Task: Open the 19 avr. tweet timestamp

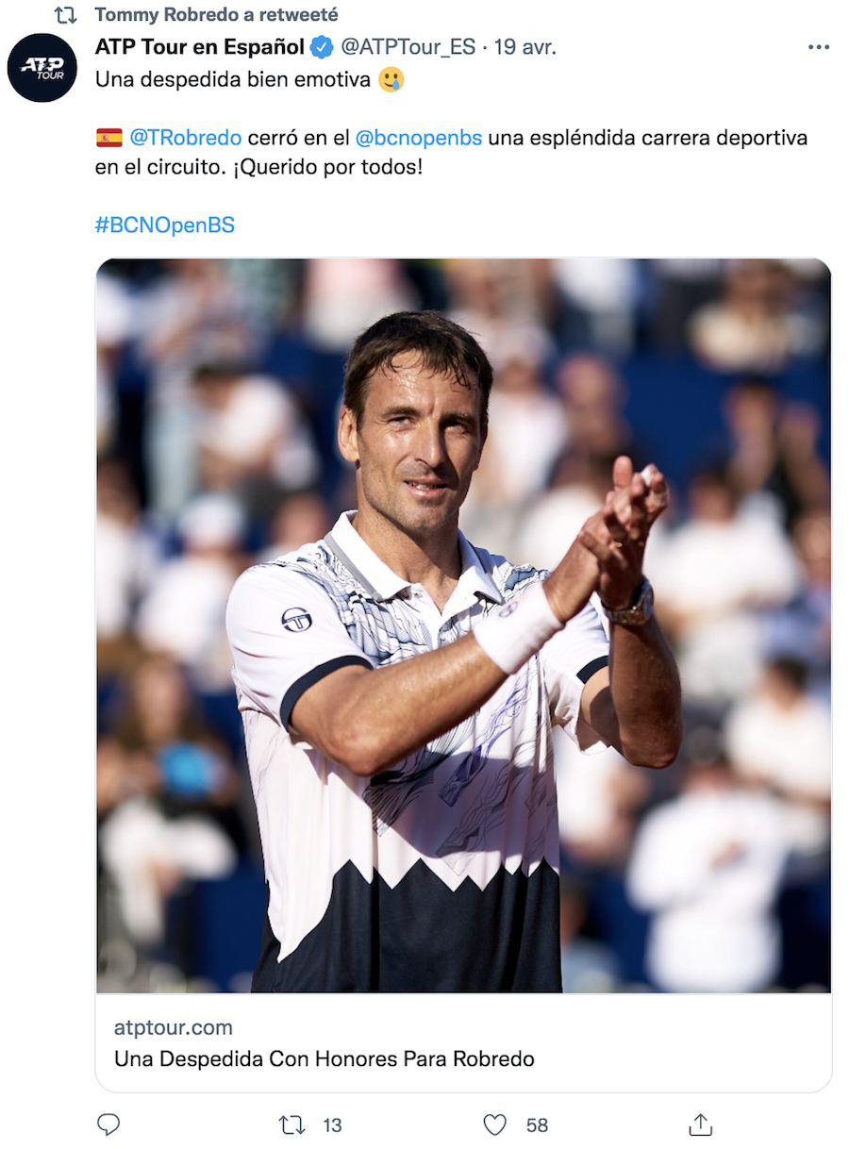Action: (x=525, y=46)
